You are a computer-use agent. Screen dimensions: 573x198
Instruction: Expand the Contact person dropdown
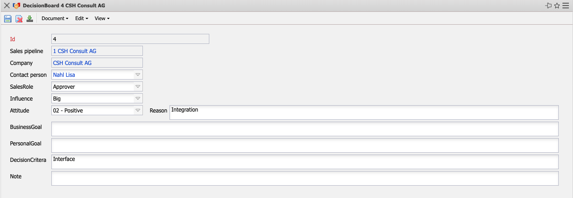click(137, 75)
